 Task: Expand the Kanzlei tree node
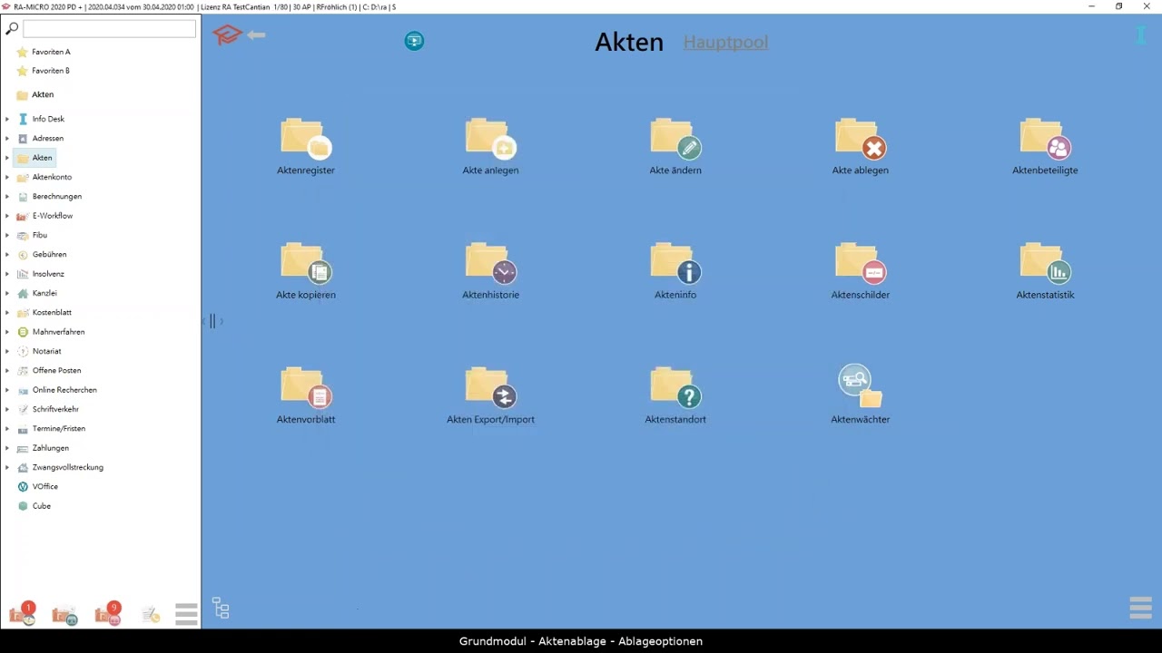coord(7,293)
